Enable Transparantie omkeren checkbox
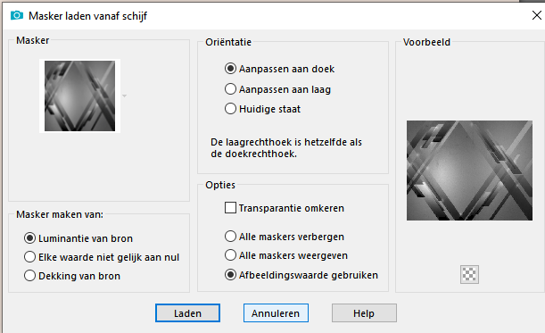The width and height of the screenshot is (545, 333). [x=285, y=208]
